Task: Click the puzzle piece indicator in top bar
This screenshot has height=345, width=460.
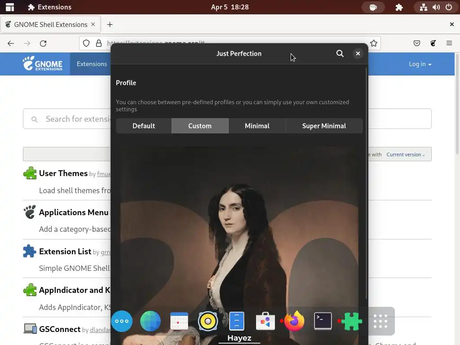Action: pos(399,7)
